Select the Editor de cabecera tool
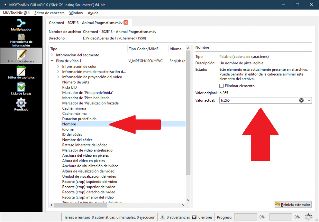Screen dimensions: 319x222 (x=21, y=56)
